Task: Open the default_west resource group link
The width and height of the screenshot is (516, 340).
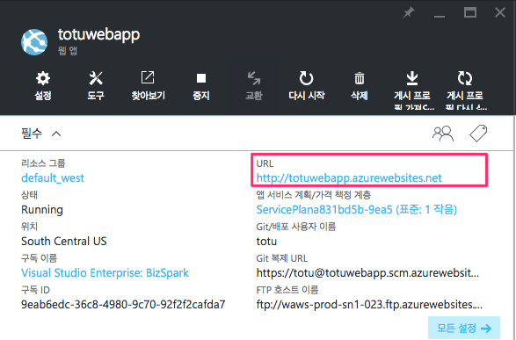Action: (53, 177)
